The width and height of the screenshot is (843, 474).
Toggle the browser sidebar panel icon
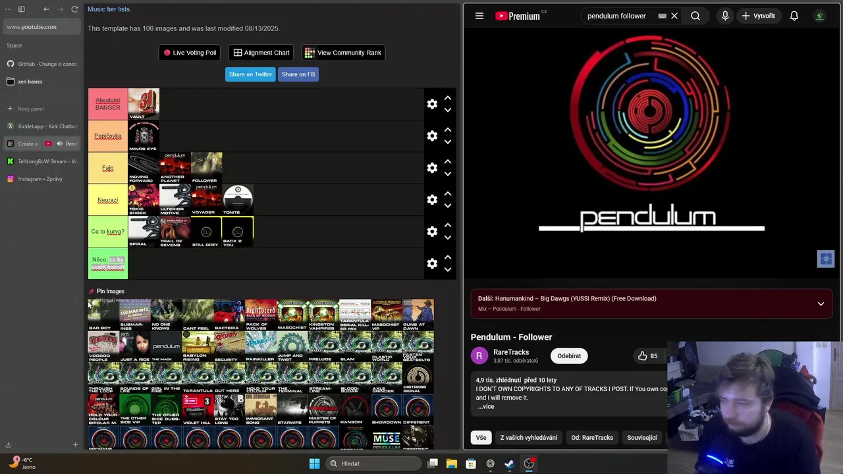click(x=21, y=9)
